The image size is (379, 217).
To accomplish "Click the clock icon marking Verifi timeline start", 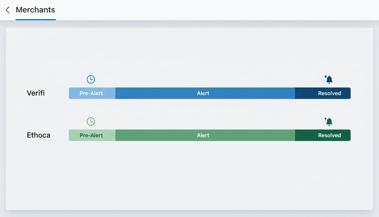I will click(x=91, y=79).
